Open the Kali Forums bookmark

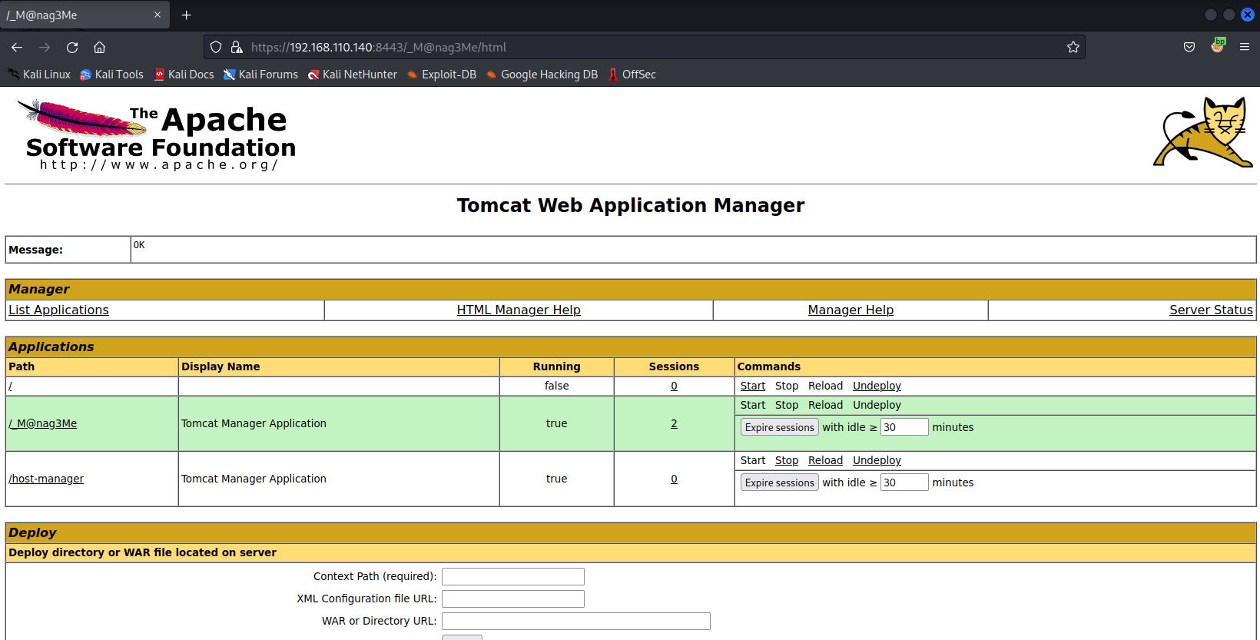260,75
